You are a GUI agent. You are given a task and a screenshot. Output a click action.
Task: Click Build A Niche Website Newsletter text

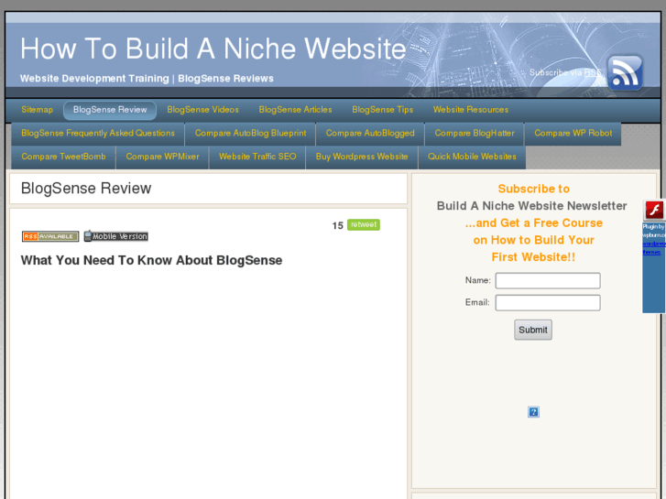531,206
